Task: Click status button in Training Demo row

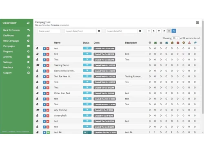Action: click(x=87, y=65)
